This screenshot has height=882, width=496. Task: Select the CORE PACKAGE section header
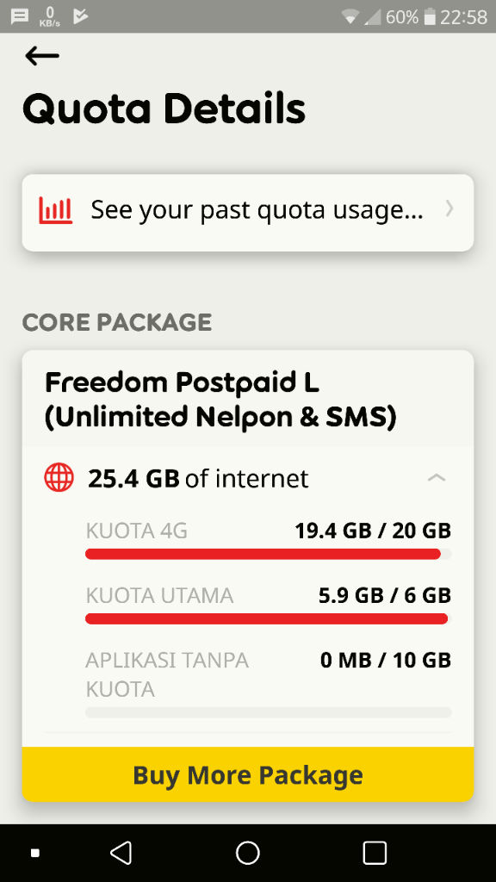(116, 322)
